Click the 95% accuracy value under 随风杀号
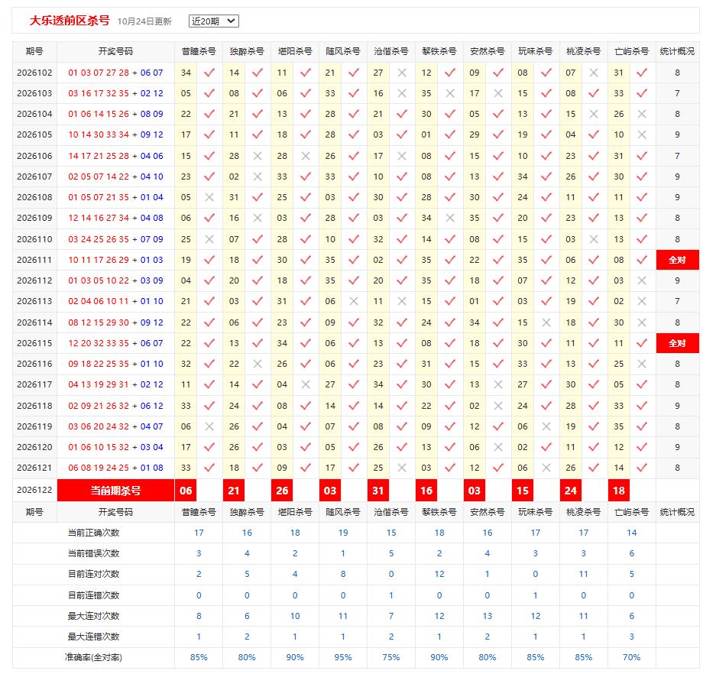The height and width of the screenshot is (674, 703). (343, 657)
